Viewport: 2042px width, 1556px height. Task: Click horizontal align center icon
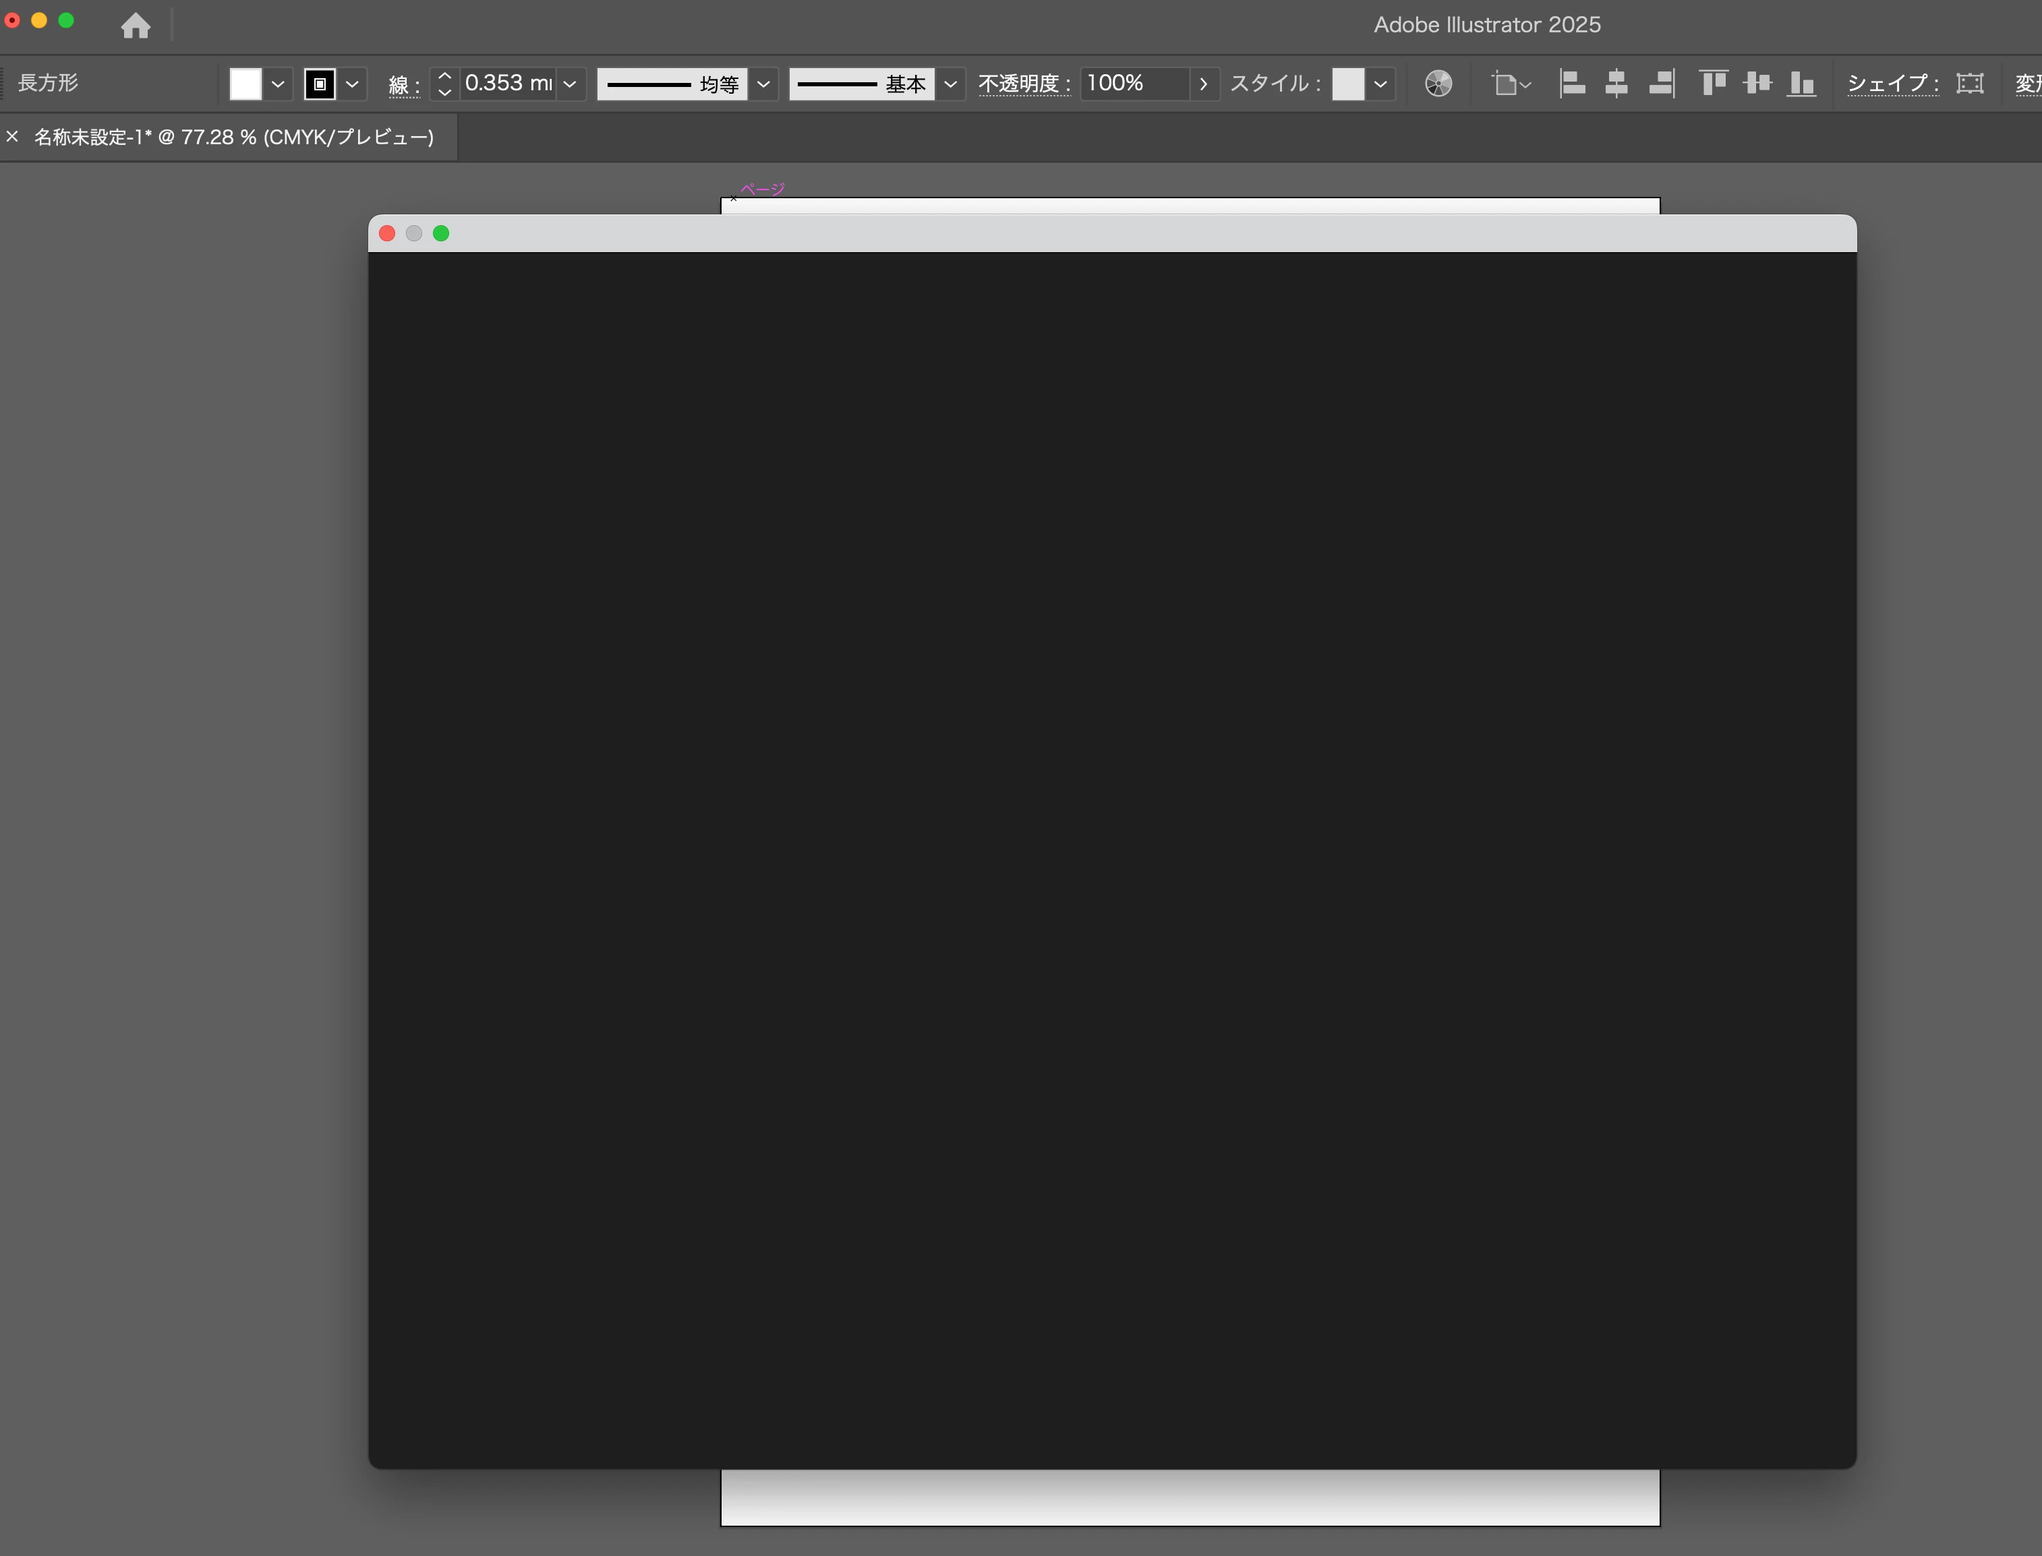point(1616,84)
